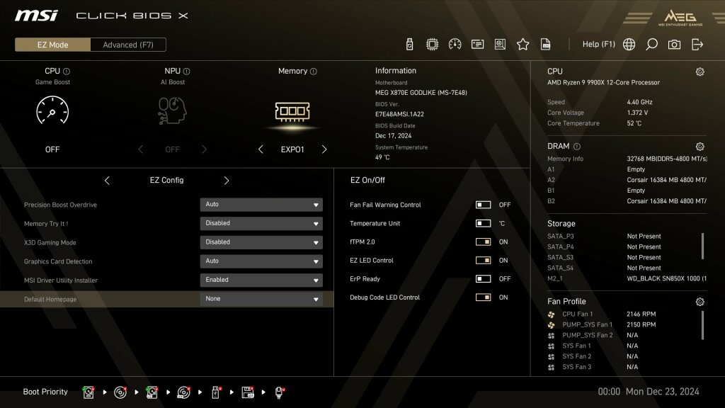Click the Game Boost OFF status text
This screenshot has height=408, width=725.
click(52, 149)
